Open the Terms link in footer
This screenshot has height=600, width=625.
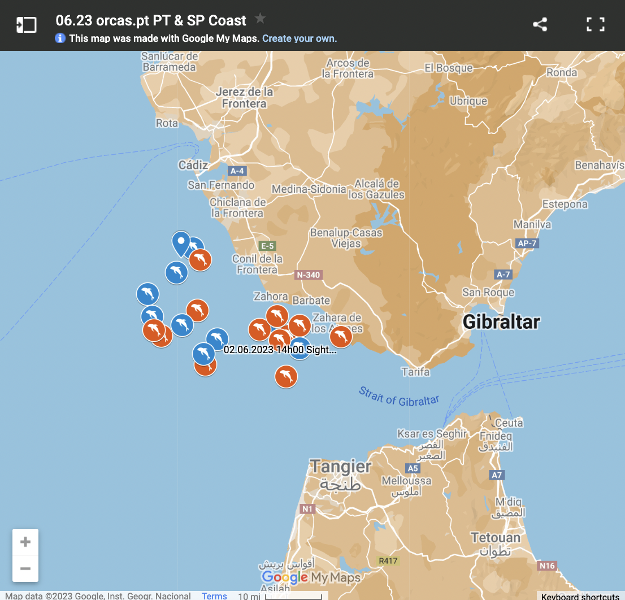pyautogui.click(x=214, y=595)
